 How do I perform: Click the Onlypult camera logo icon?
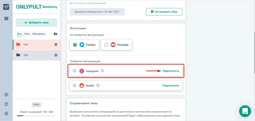tap(6, 7)
